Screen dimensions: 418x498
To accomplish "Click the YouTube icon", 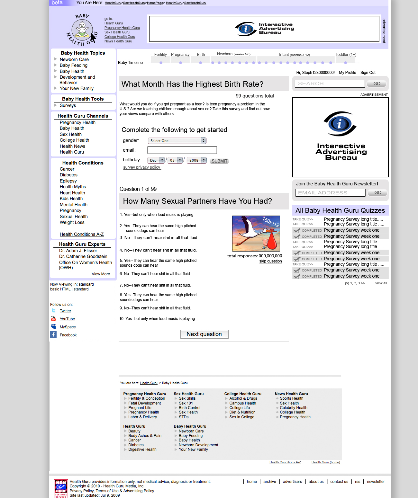I will click(53, 318).
